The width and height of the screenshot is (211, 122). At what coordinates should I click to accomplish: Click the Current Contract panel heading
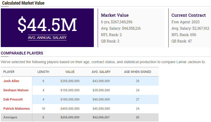188,15
